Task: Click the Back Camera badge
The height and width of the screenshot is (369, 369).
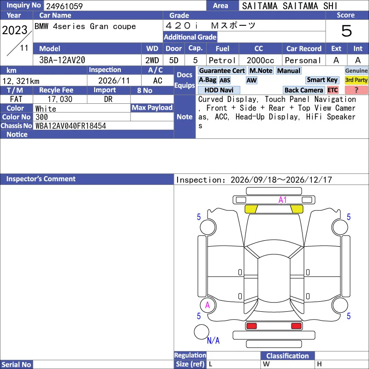Action: [304, 90]
